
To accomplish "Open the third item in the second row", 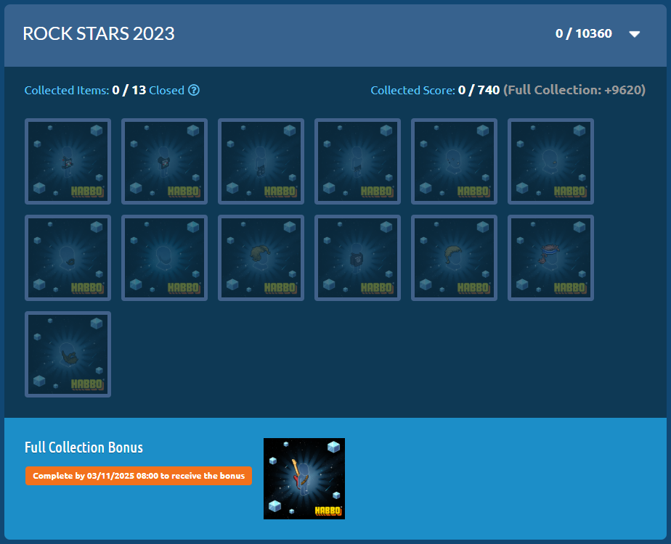I will coord(261,257).
